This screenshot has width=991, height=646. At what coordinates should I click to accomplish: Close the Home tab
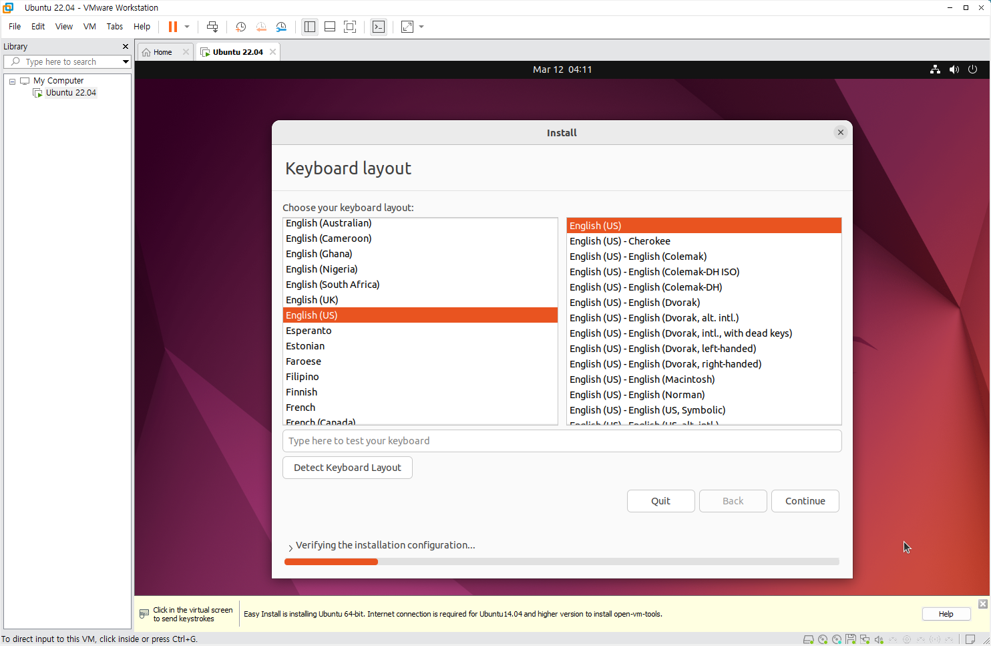[186, 52]
